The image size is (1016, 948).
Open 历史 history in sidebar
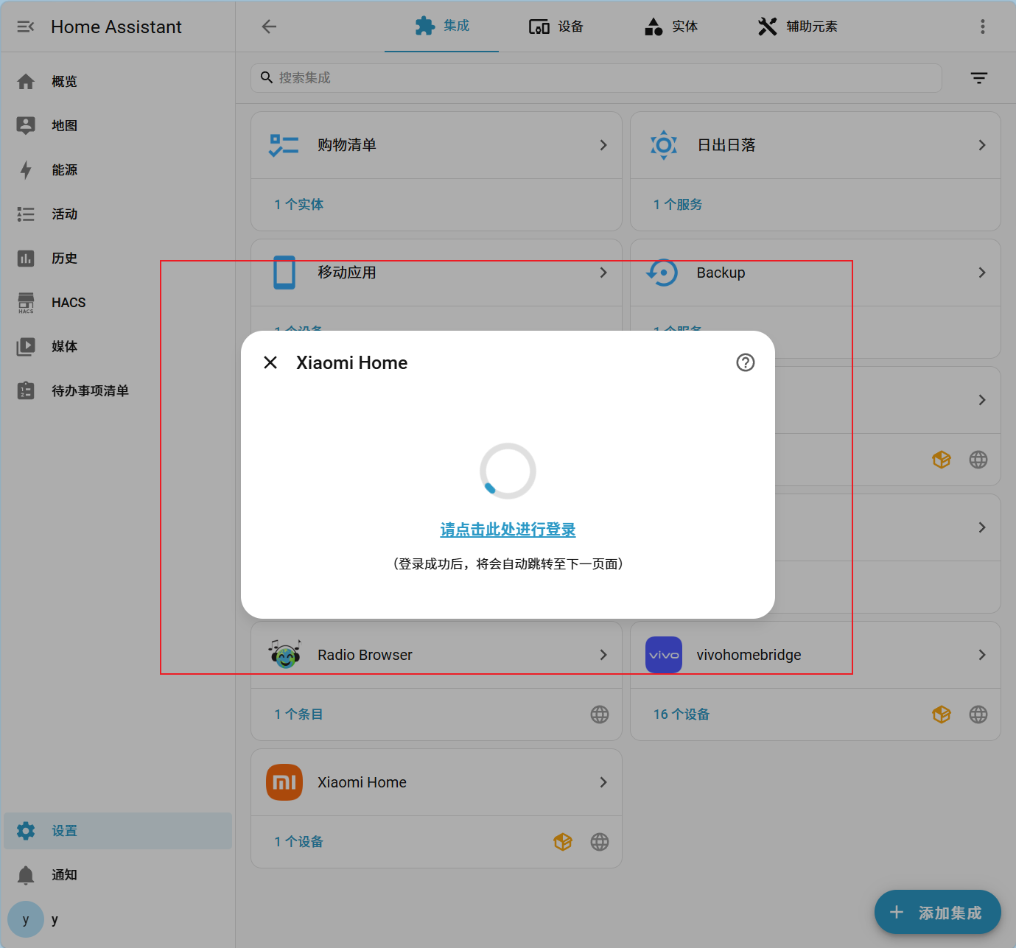click(118, 259)
